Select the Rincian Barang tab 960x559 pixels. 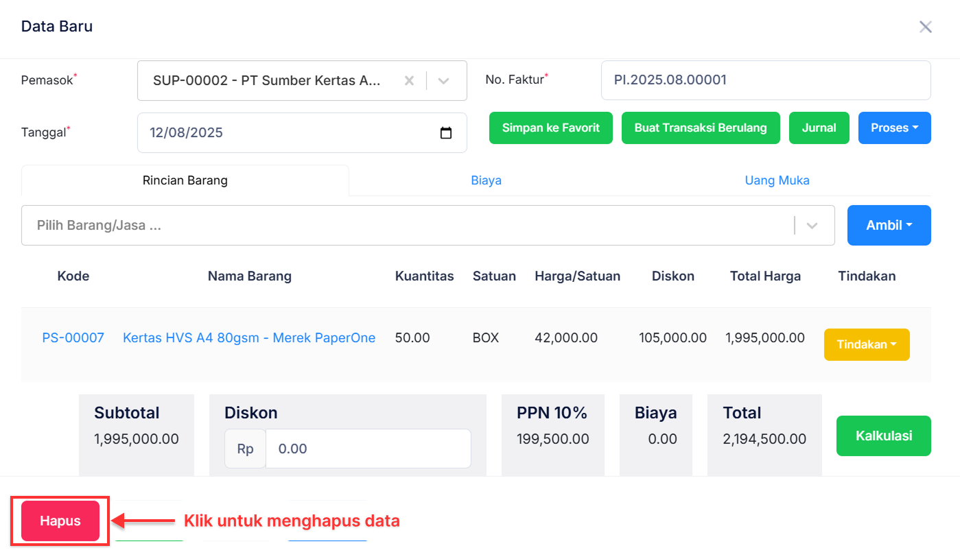[x=185, y=180]
